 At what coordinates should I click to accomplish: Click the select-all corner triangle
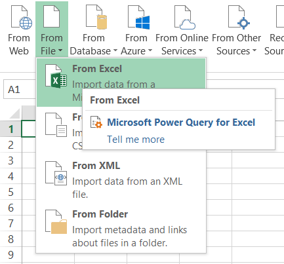[14, 113]
